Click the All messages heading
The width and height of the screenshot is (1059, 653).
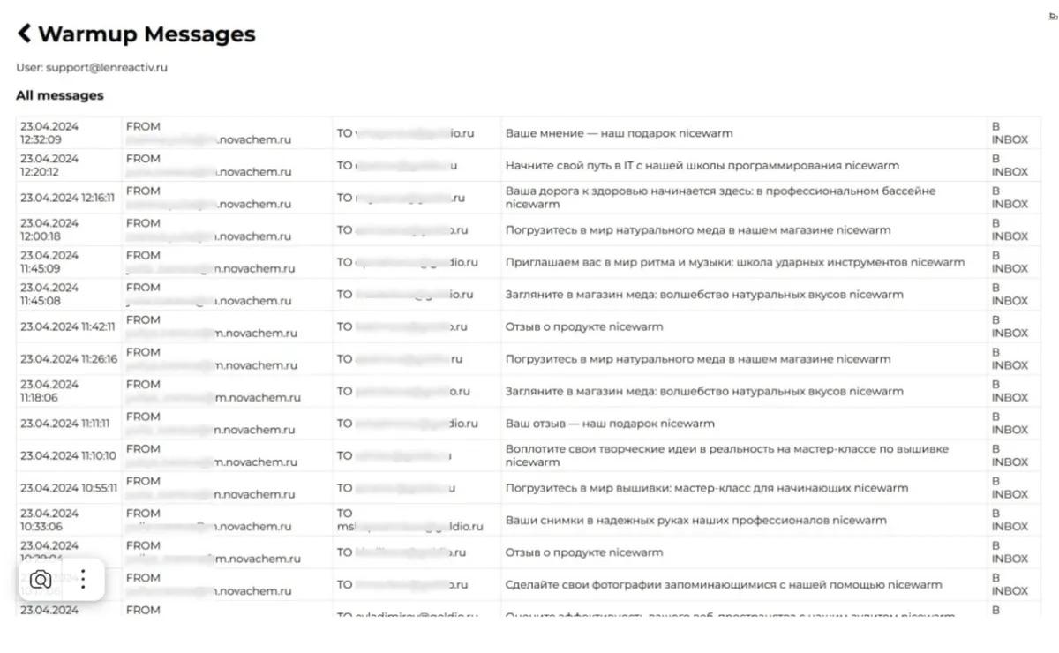(x=59, y=95)
